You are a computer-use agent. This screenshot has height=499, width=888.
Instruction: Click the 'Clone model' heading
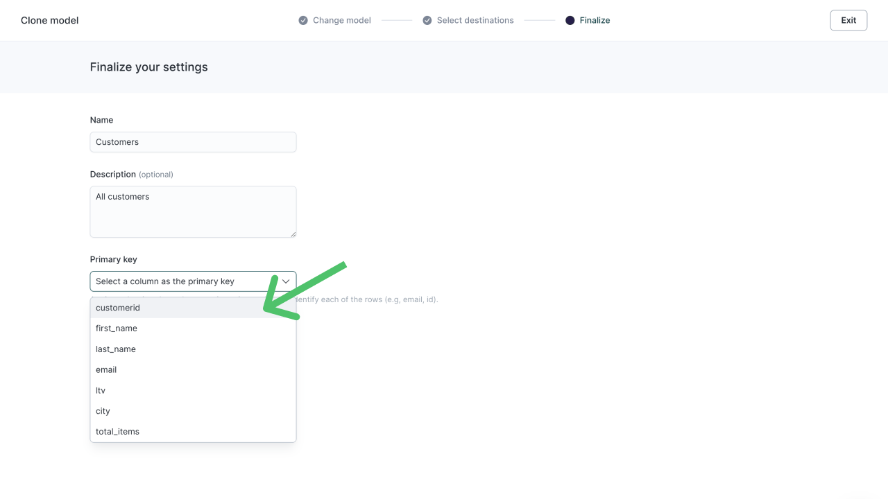pyautogui.click(x=49, y=20)
